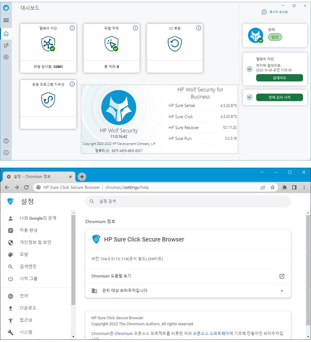Click the HP Sure Run version row
This screenshot has width=311, height=342.
point(203,138)
